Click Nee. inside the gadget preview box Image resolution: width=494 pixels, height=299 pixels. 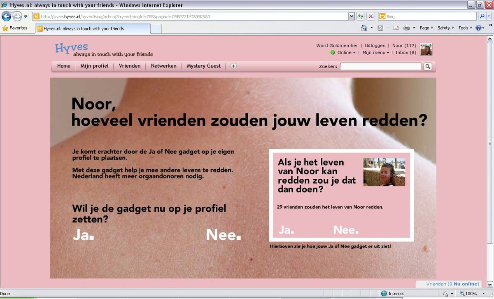(x=346, y=230)
